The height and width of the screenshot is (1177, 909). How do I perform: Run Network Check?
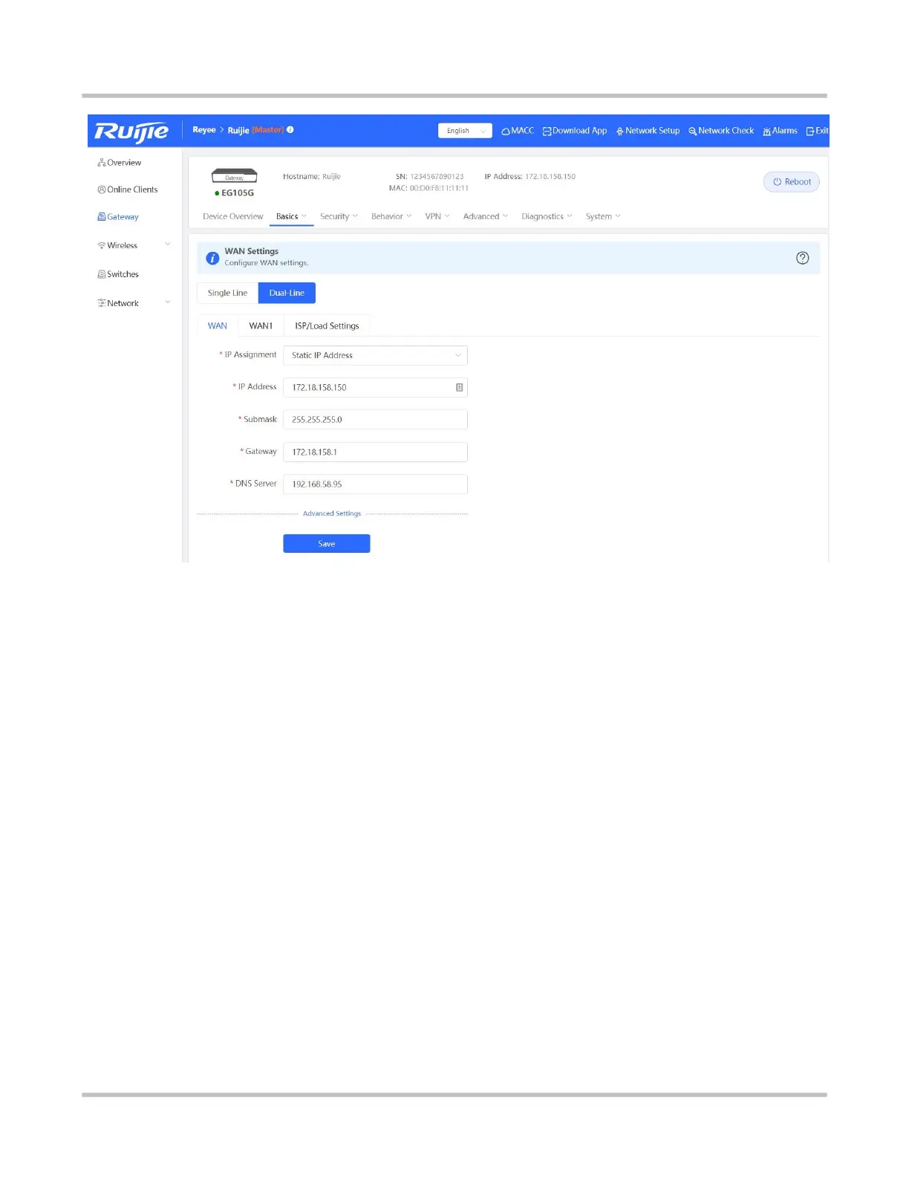coord(721,131)
